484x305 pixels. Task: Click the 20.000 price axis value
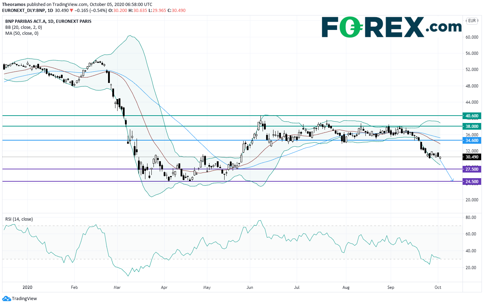point(472,200)
